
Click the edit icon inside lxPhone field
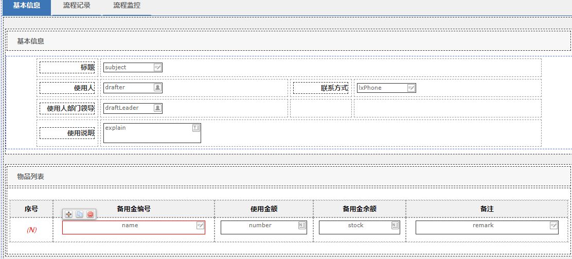click(411, 88)
